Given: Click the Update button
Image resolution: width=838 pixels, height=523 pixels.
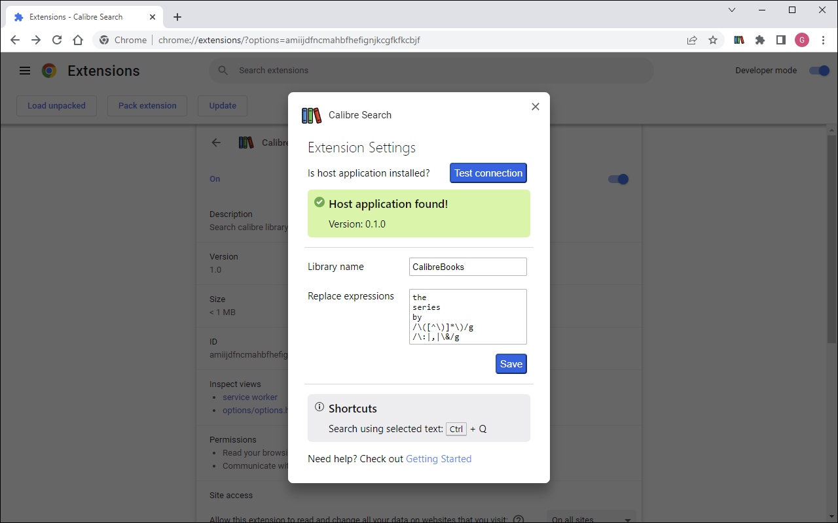Looking at the screenshot, I should click(223, 106).
